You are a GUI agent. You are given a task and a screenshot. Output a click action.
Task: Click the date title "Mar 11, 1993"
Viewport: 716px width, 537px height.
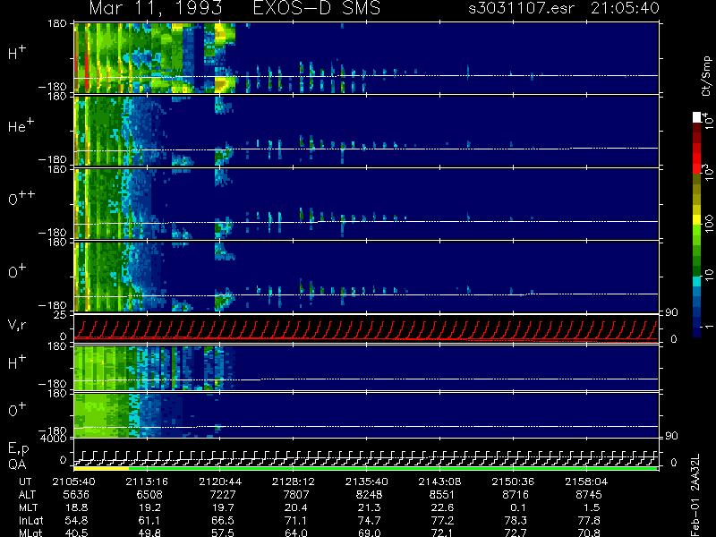[x=156, y=8]
